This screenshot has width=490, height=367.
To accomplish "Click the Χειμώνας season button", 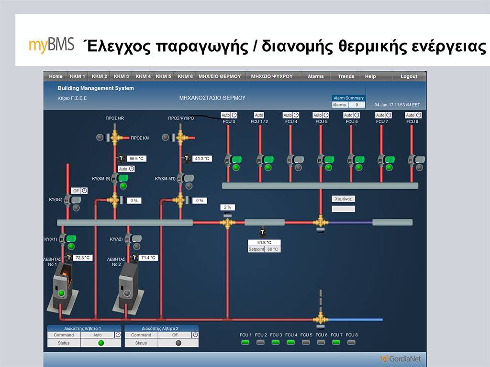I will (343, 199).
